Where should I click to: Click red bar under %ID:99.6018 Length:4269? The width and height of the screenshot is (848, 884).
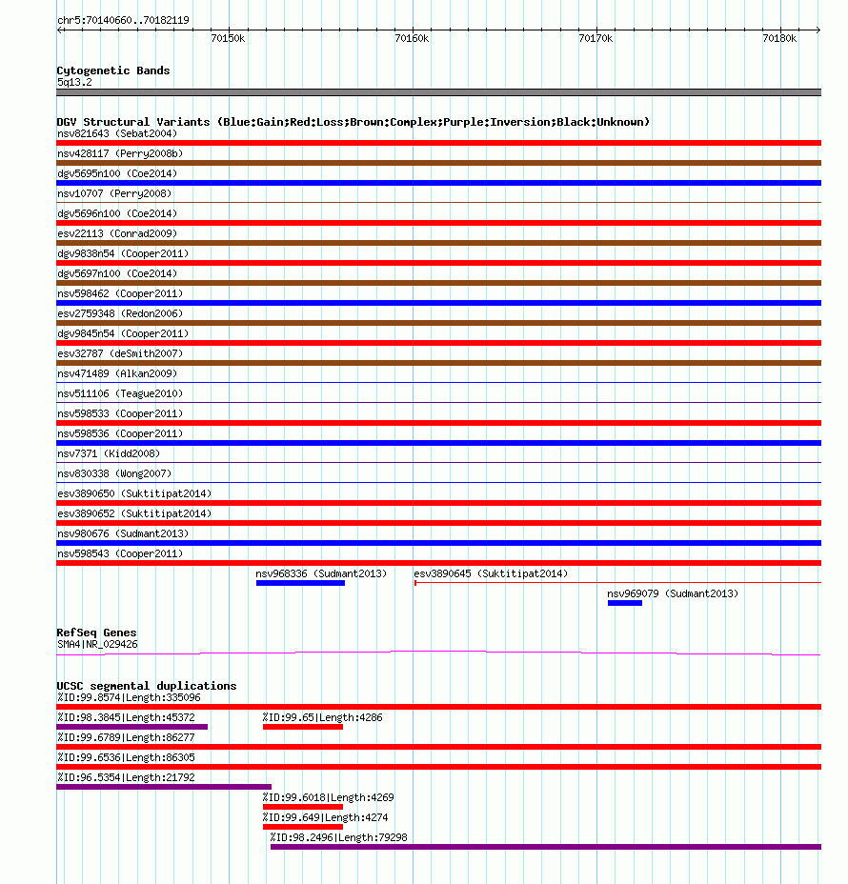click(x=303, y=808)
